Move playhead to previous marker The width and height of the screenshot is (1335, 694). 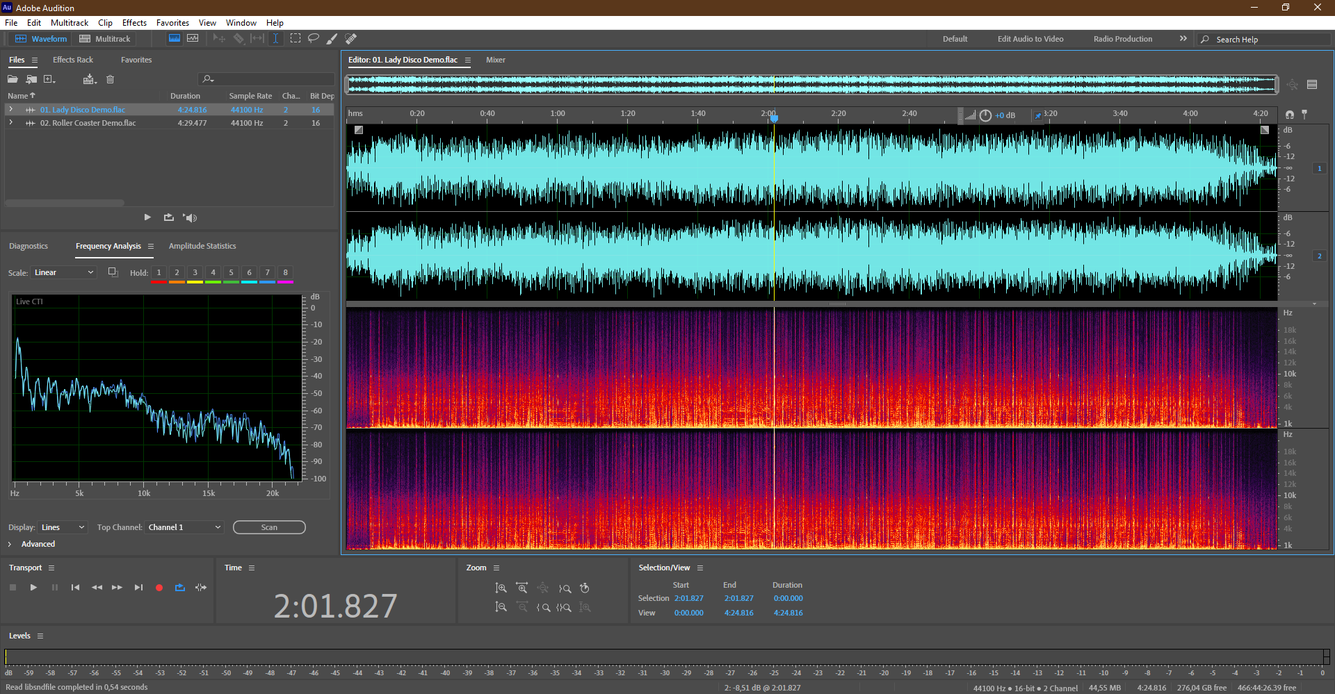[x=75, y=588]
